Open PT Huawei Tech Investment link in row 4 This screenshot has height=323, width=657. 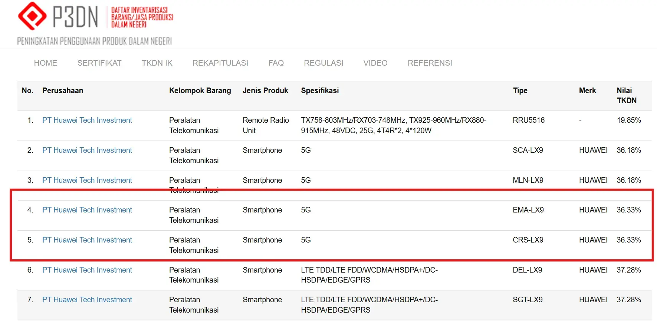[87, 210]
